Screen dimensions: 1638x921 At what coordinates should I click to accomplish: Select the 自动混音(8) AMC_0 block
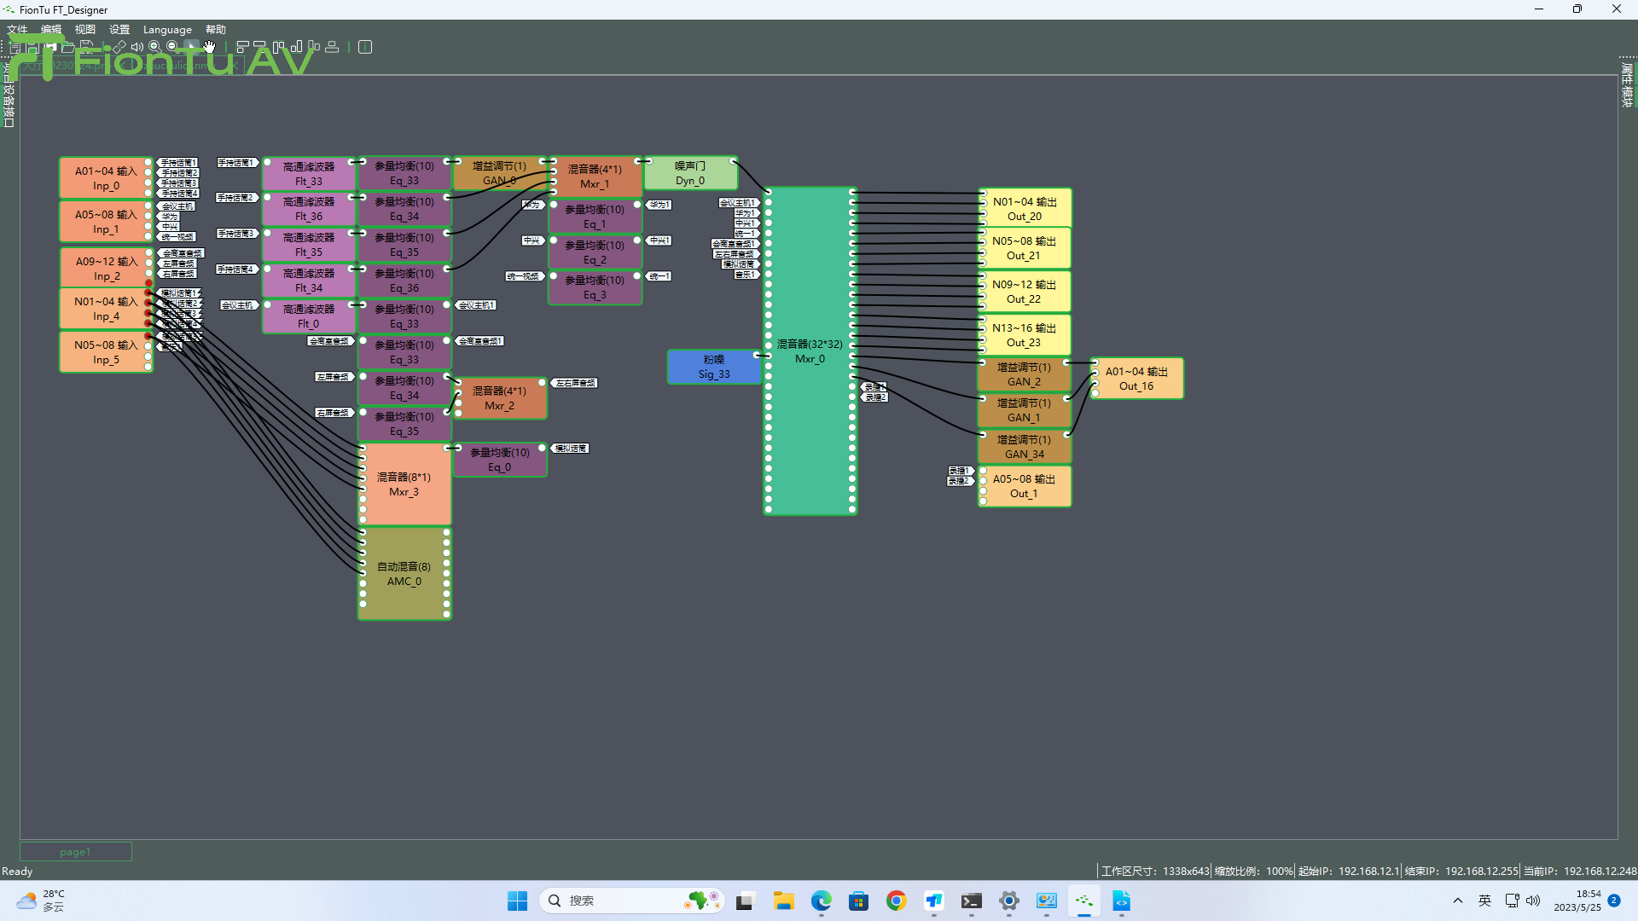click(404, 574)
